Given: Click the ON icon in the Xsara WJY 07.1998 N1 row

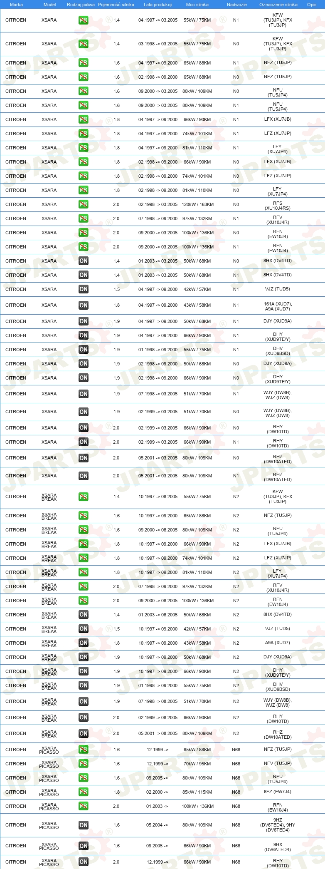Looking at the screenshot, I should click(x=84, y=394).
